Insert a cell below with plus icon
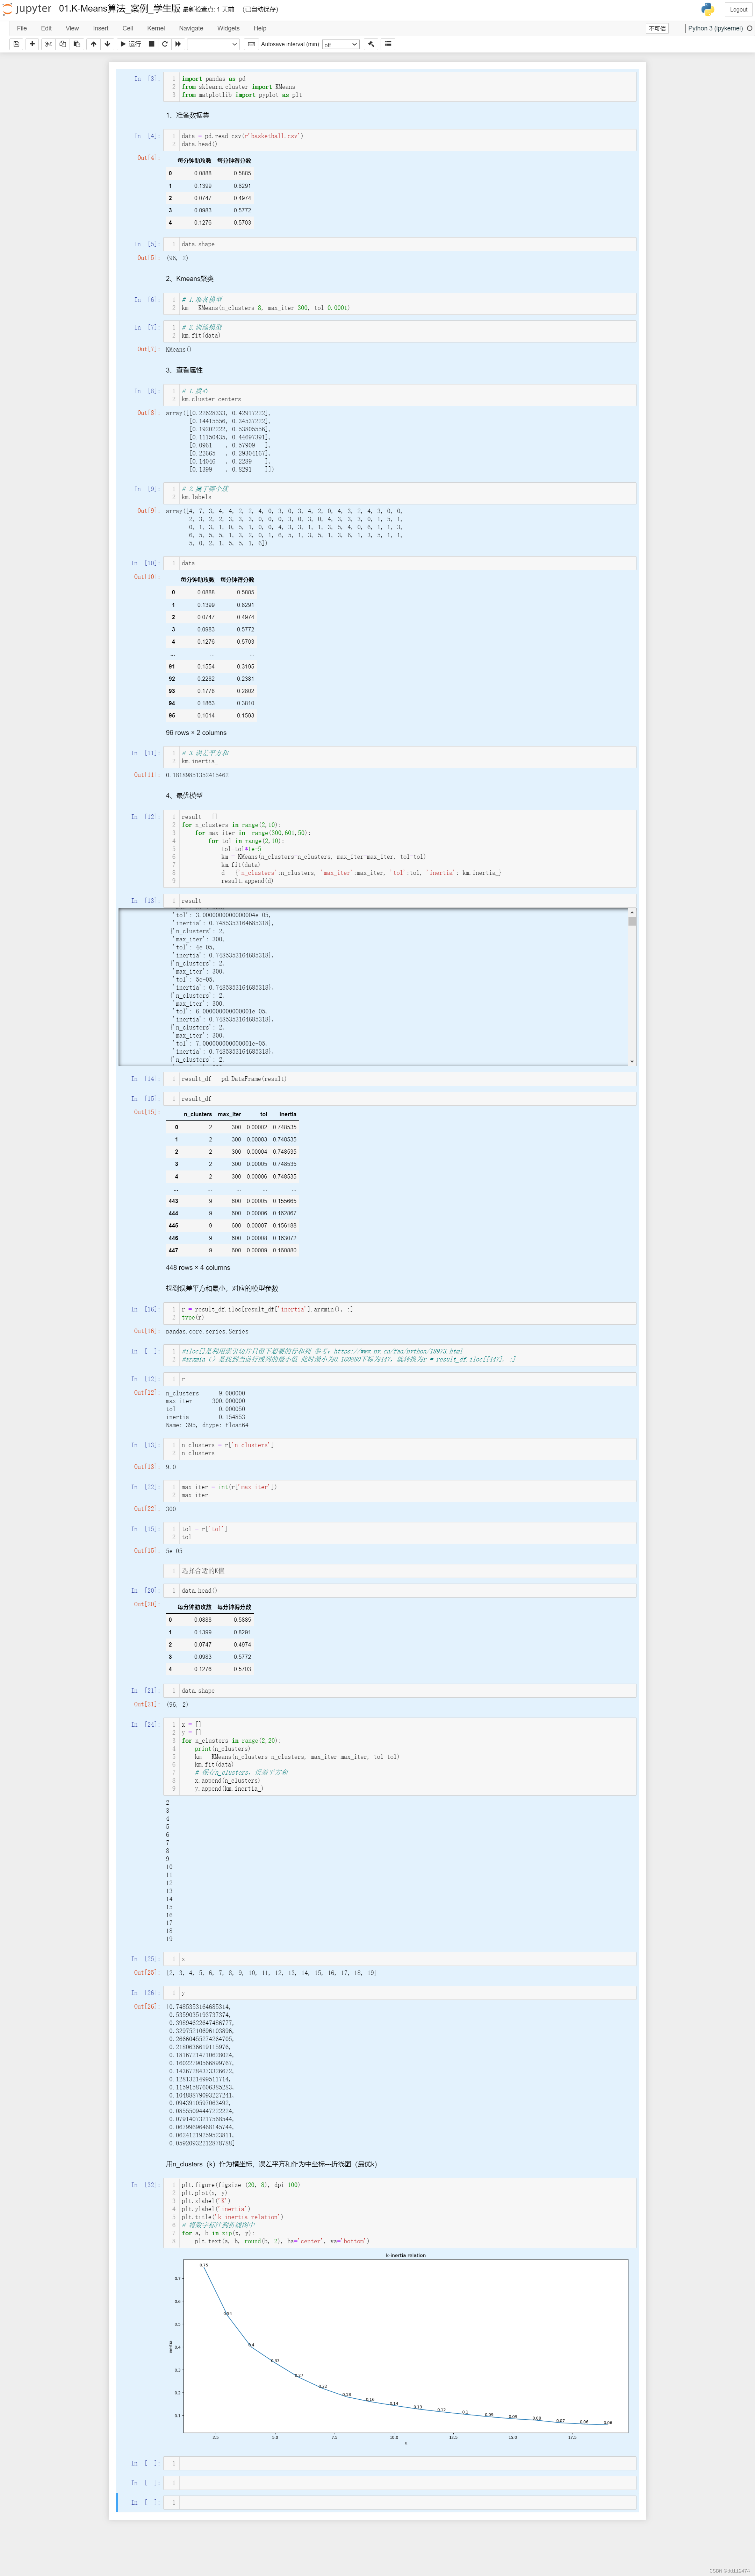 tap(32, 44)
